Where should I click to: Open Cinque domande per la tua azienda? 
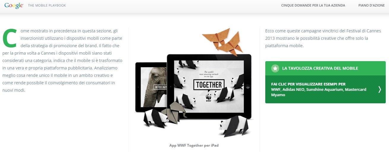coord(313,5)
